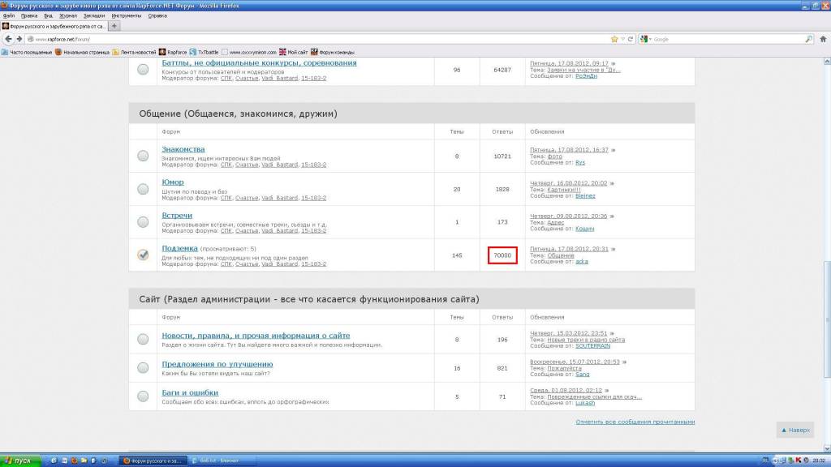Open the Правка menu
The height and width of the screenshot is (467, 831).
click(29, 16)
